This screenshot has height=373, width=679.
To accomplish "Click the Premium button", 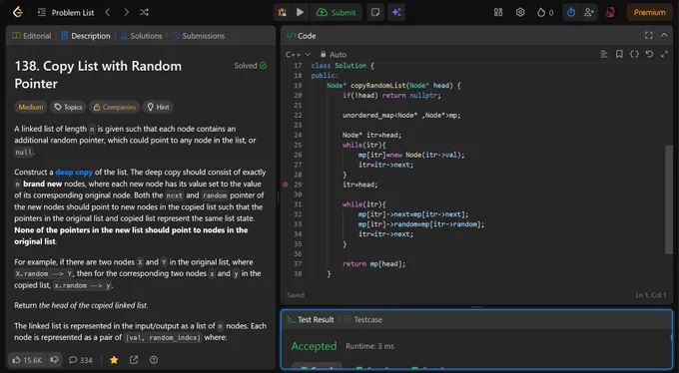I will tap(649, 13).
